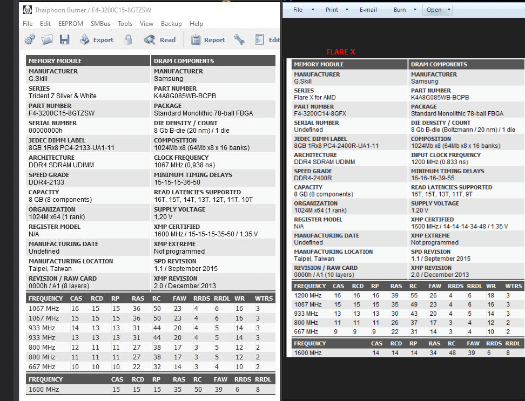The image size is (525, 401).
Task: Click the Flare X for AMD series text
Action: [x=315, y=97]
